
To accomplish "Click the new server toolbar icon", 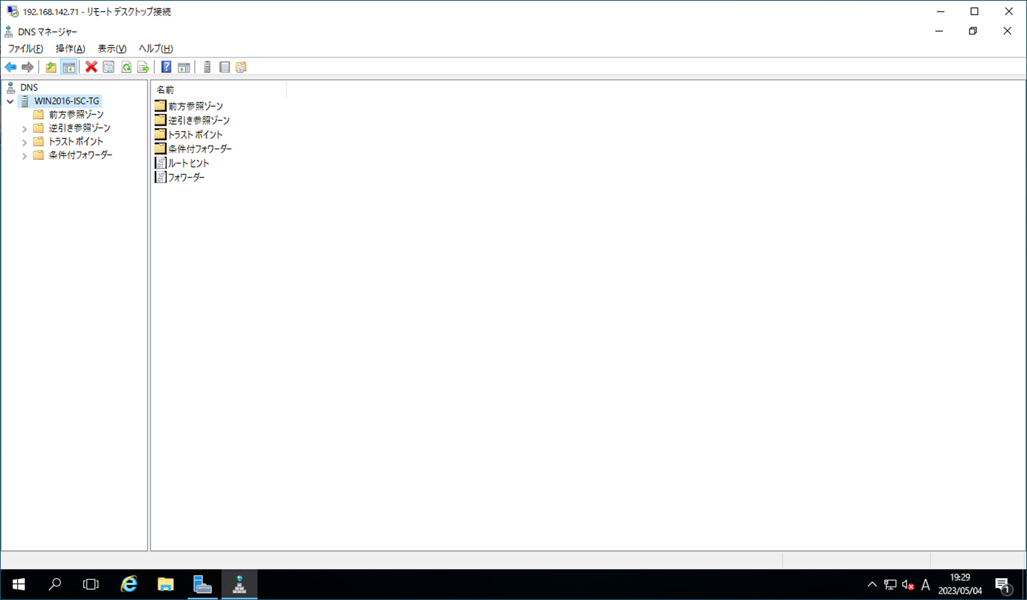I will pyautogui.click(x=207, y=67).
